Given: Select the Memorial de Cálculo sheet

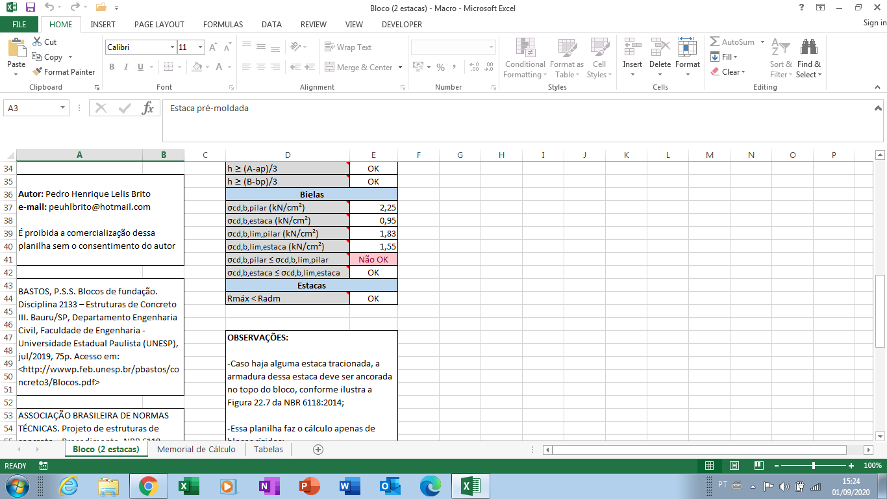Looking at the screenshot, I should (x=196, y=449).
